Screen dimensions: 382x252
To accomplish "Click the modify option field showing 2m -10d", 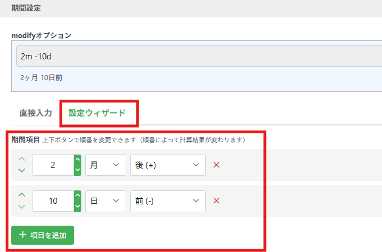I will [196, 56].
